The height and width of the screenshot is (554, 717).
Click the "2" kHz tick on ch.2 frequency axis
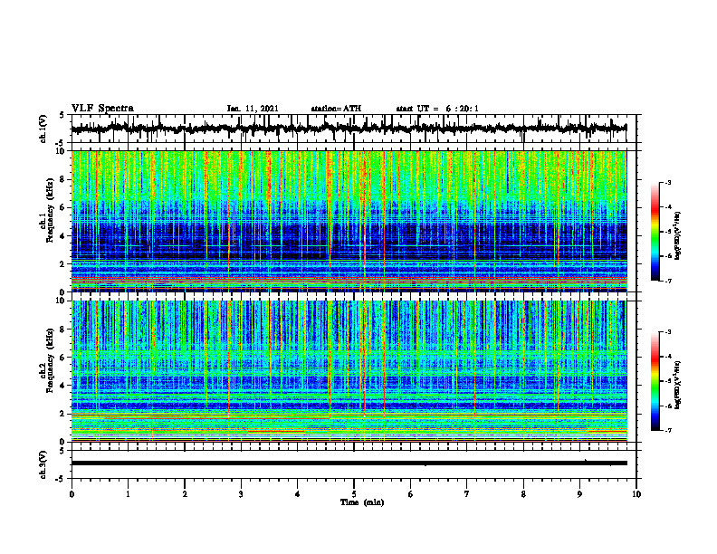point(62,414)
